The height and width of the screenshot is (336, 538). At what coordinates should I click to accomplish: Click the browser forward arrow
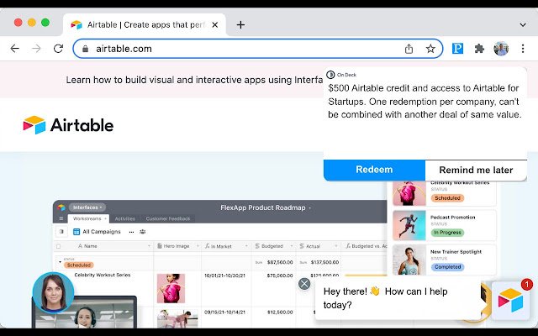pos(36,49)
